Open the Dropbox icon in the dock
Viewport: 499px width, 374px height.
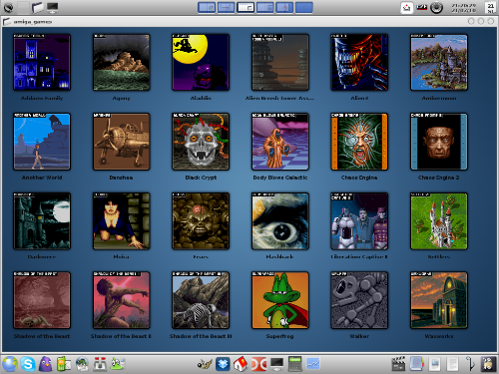tap(223, 364)
